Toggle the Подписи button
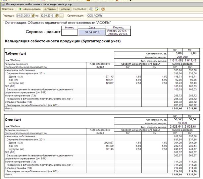 click(x=65, y=9)
